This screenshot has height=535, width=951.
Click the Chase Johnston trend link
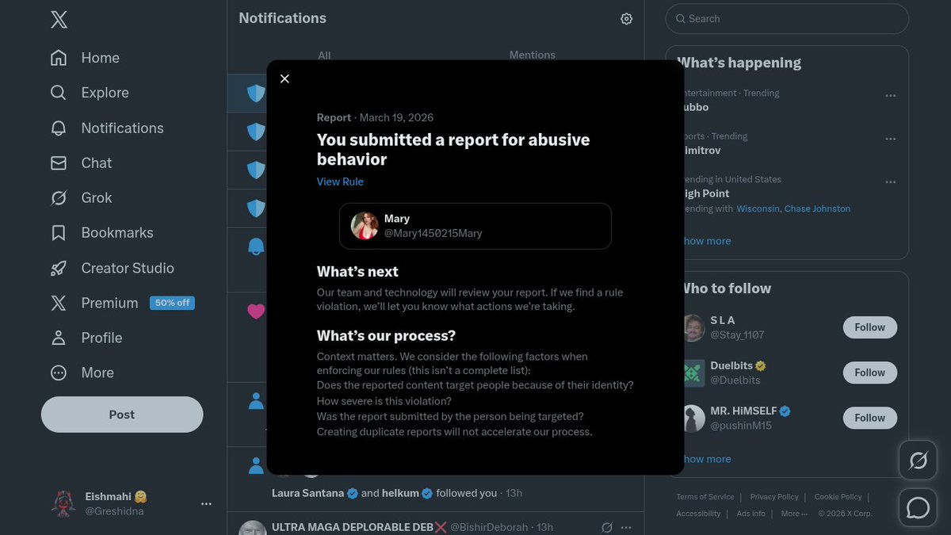coord(817,209)
